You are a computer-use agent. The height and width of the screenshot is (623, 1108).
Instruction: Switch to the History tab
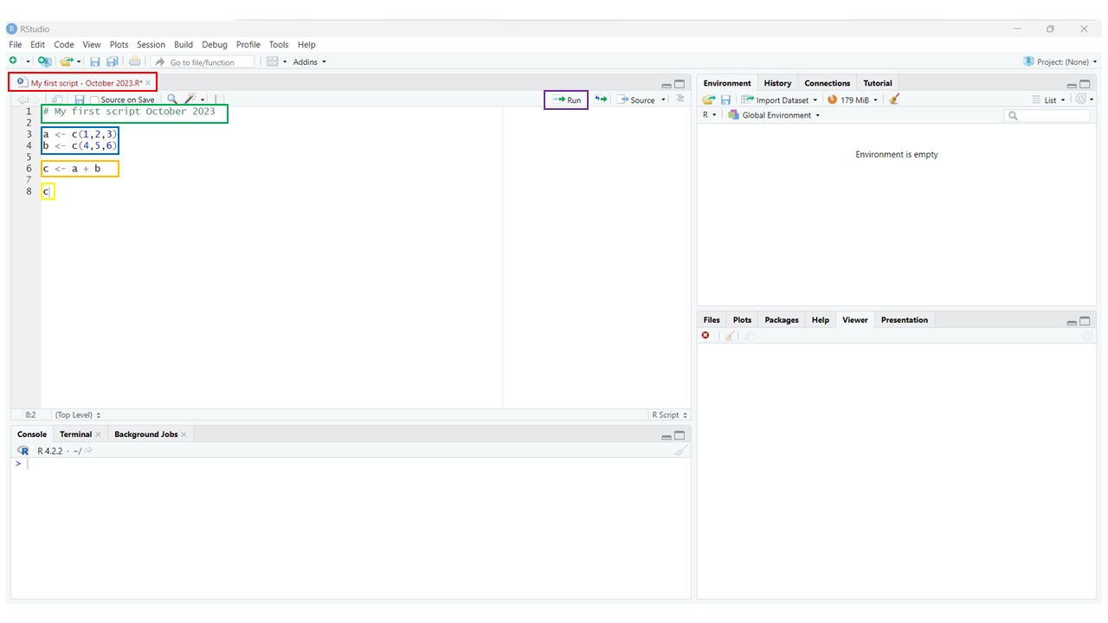pos(777,83)
